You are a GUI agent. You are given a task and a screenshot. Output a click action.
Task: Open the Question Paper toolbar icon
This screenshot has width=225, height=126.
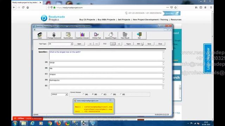[111, 35]
